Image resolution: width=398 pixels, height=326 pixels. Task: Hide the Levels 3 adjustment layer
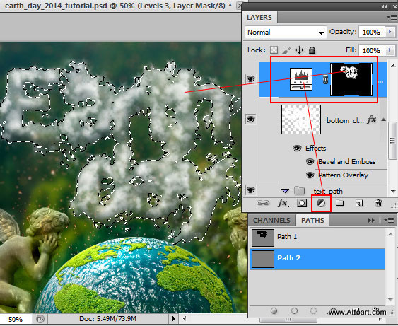(x=250, y=78)
